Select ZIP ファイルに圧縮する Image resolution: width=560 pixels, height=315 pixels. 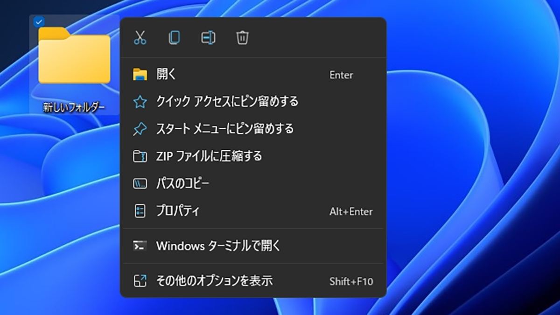(x=253, y=156)
